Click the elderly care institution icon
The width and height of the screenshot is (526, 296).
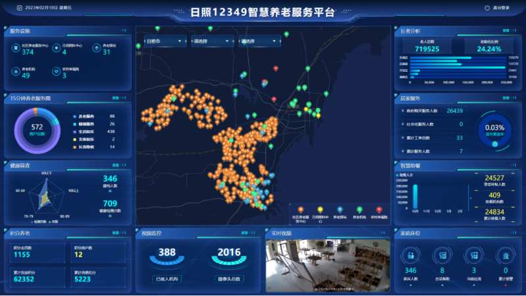16,72
